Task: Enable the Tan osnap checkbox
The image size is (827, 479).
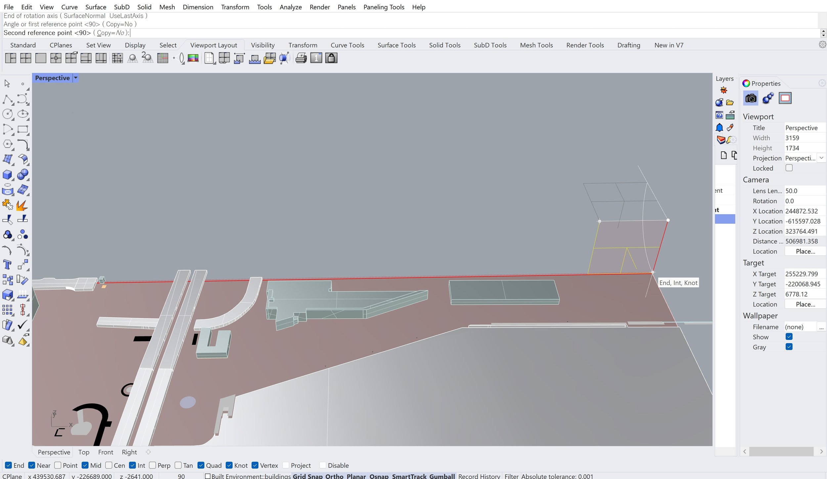Action: click(178, 465)
